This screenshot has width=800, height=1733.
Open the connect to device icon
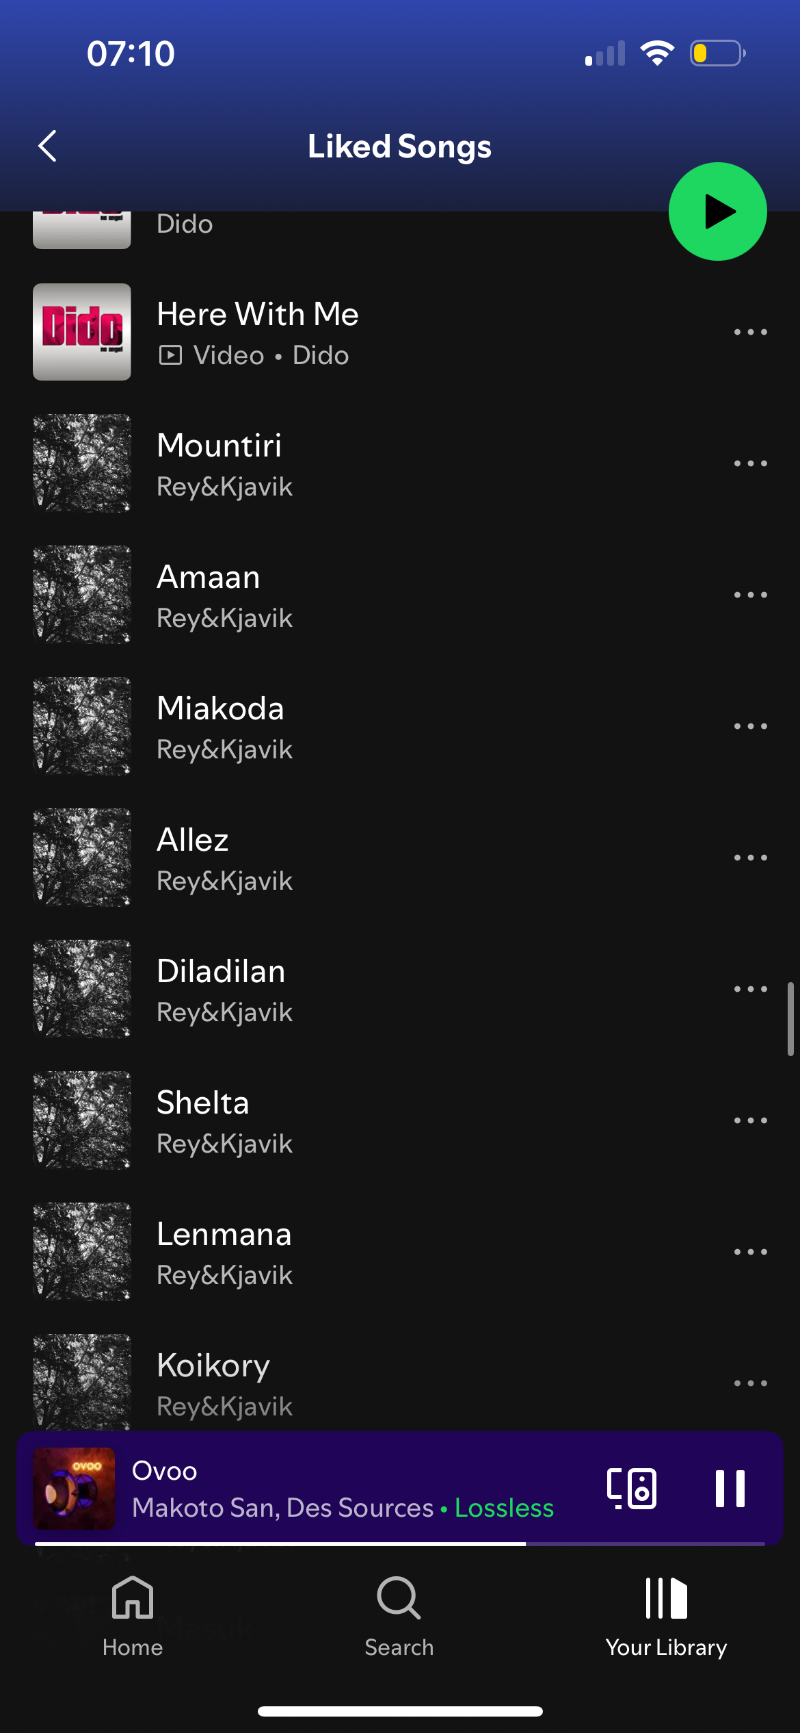pos(632,1488)
